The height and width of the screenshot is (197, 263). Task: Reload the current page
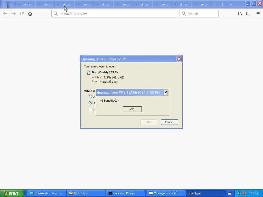pyautogui.click(x=22, y=14)
